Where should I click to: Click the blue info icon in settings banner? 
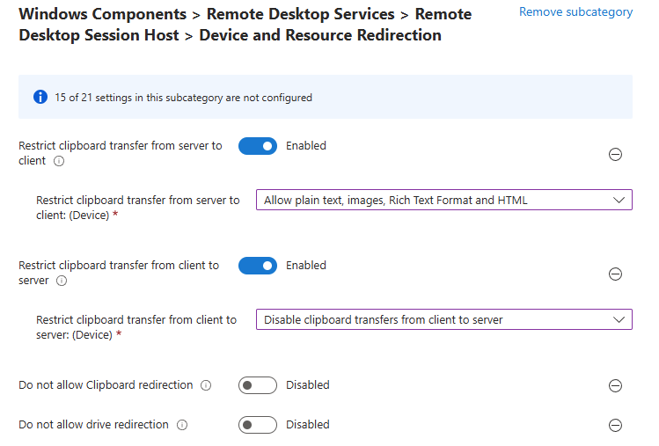tap(40, 97)
